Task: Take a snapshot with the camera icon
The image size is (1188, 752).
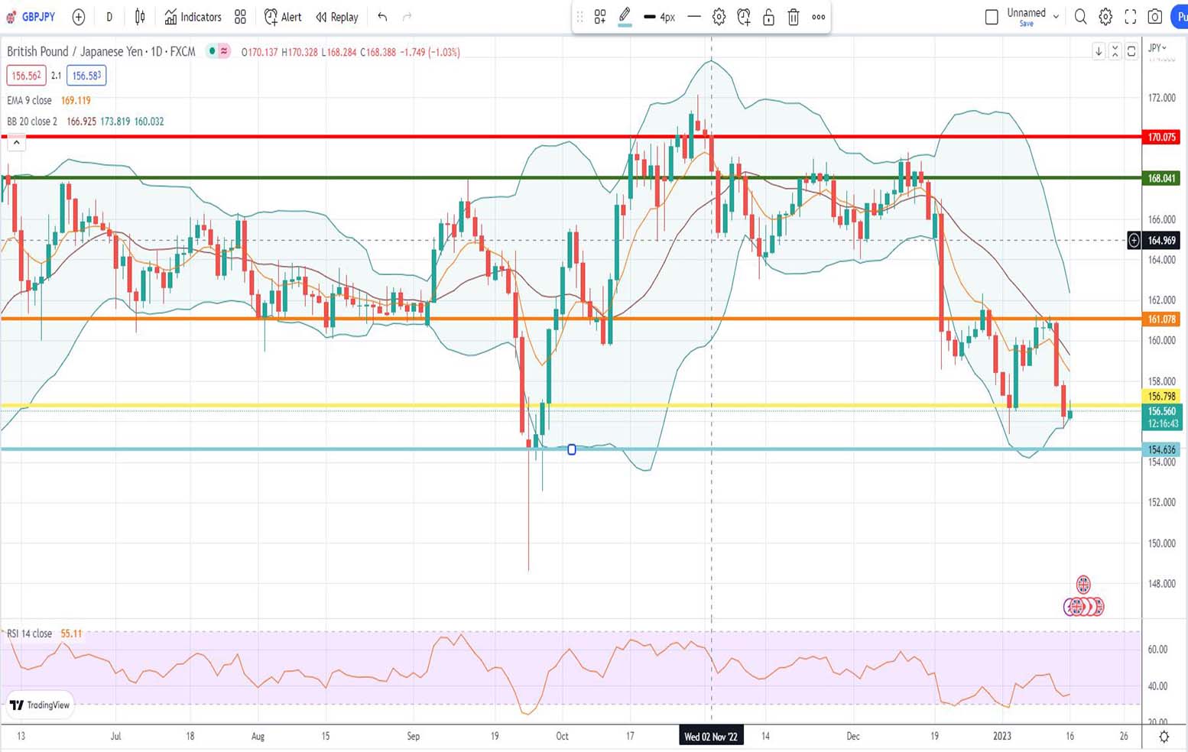Action: 1155,17
